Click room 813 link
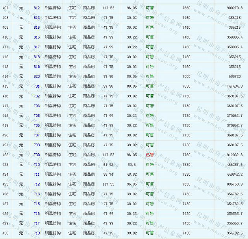The width and height of the screenshot is (248, 239). [37, 18]
